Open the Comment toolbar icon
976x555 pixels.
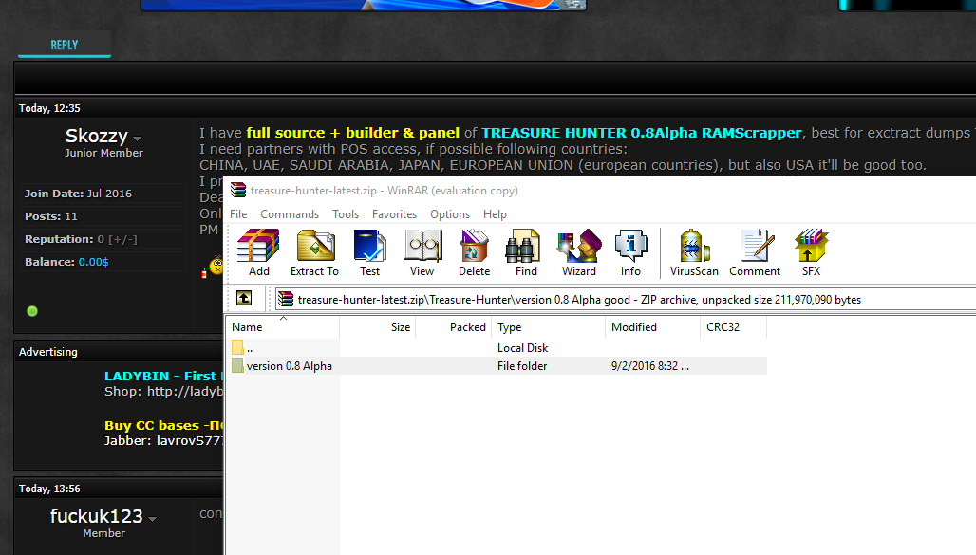757,245
